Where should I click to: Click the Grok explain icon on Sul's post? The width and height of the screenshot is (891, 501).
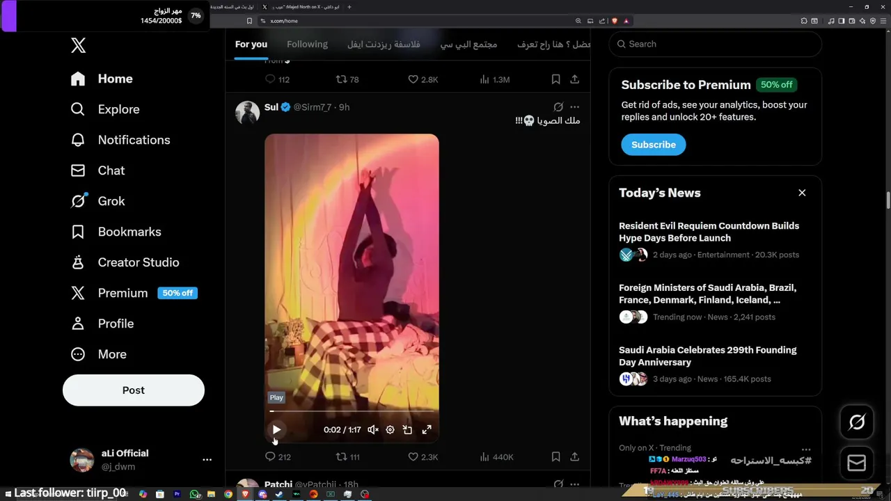click(x=558, y=107)
